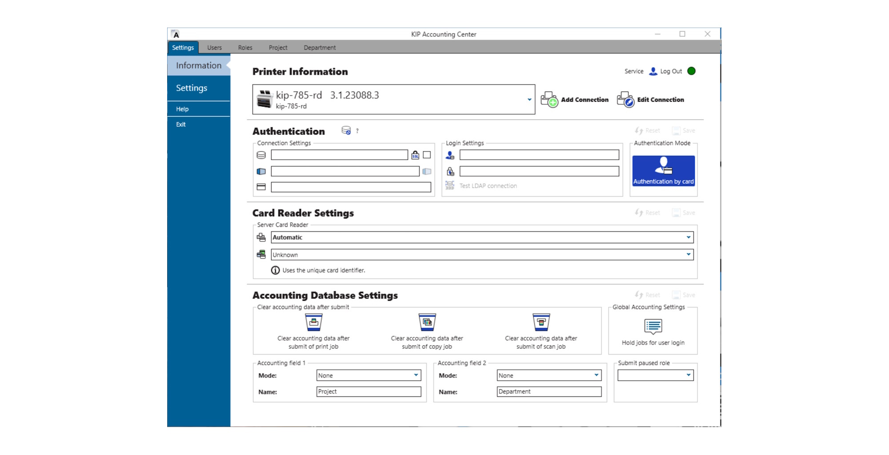889x455 pixels.
Task: Select Authentication by card mode tile
Action: pyautogui.click(x=664, y=171)
